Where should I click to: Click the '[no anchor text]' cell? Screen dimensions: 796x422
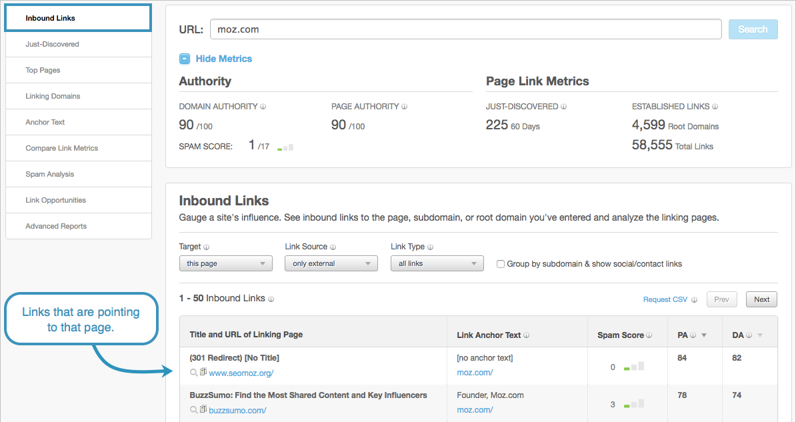pos(485,358)
